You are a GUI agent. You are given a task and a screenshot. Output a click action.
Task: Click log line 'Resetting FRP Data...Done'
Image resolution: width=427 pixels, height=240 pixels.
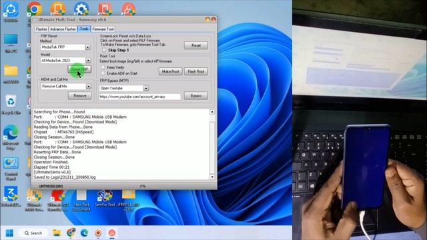[x=57, y=152]
